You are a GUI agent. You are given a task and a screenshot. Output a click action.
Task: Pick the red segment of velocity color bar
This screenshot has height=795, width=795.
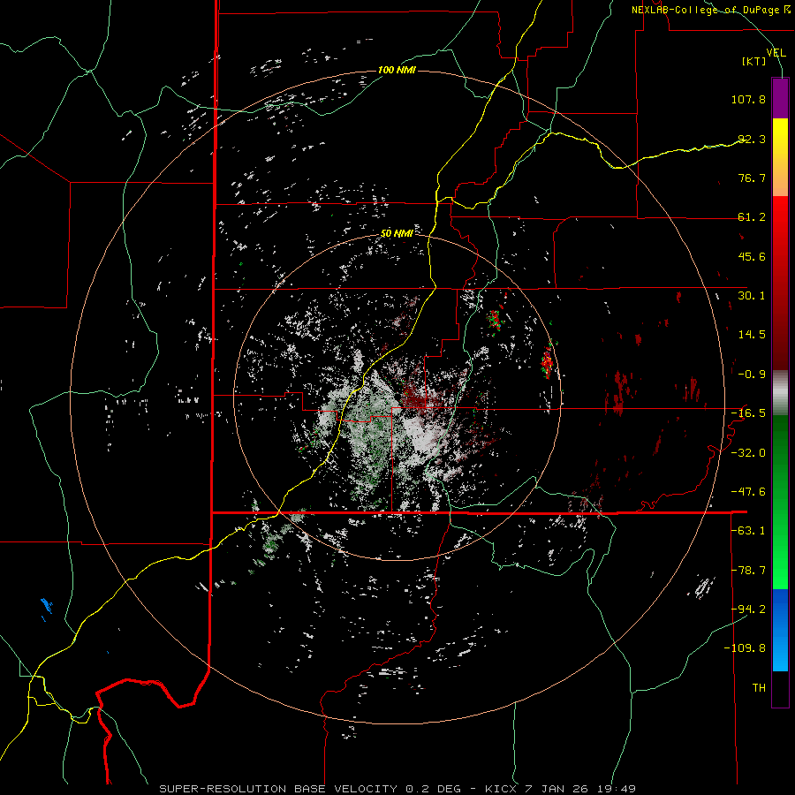tap(780, 283)
